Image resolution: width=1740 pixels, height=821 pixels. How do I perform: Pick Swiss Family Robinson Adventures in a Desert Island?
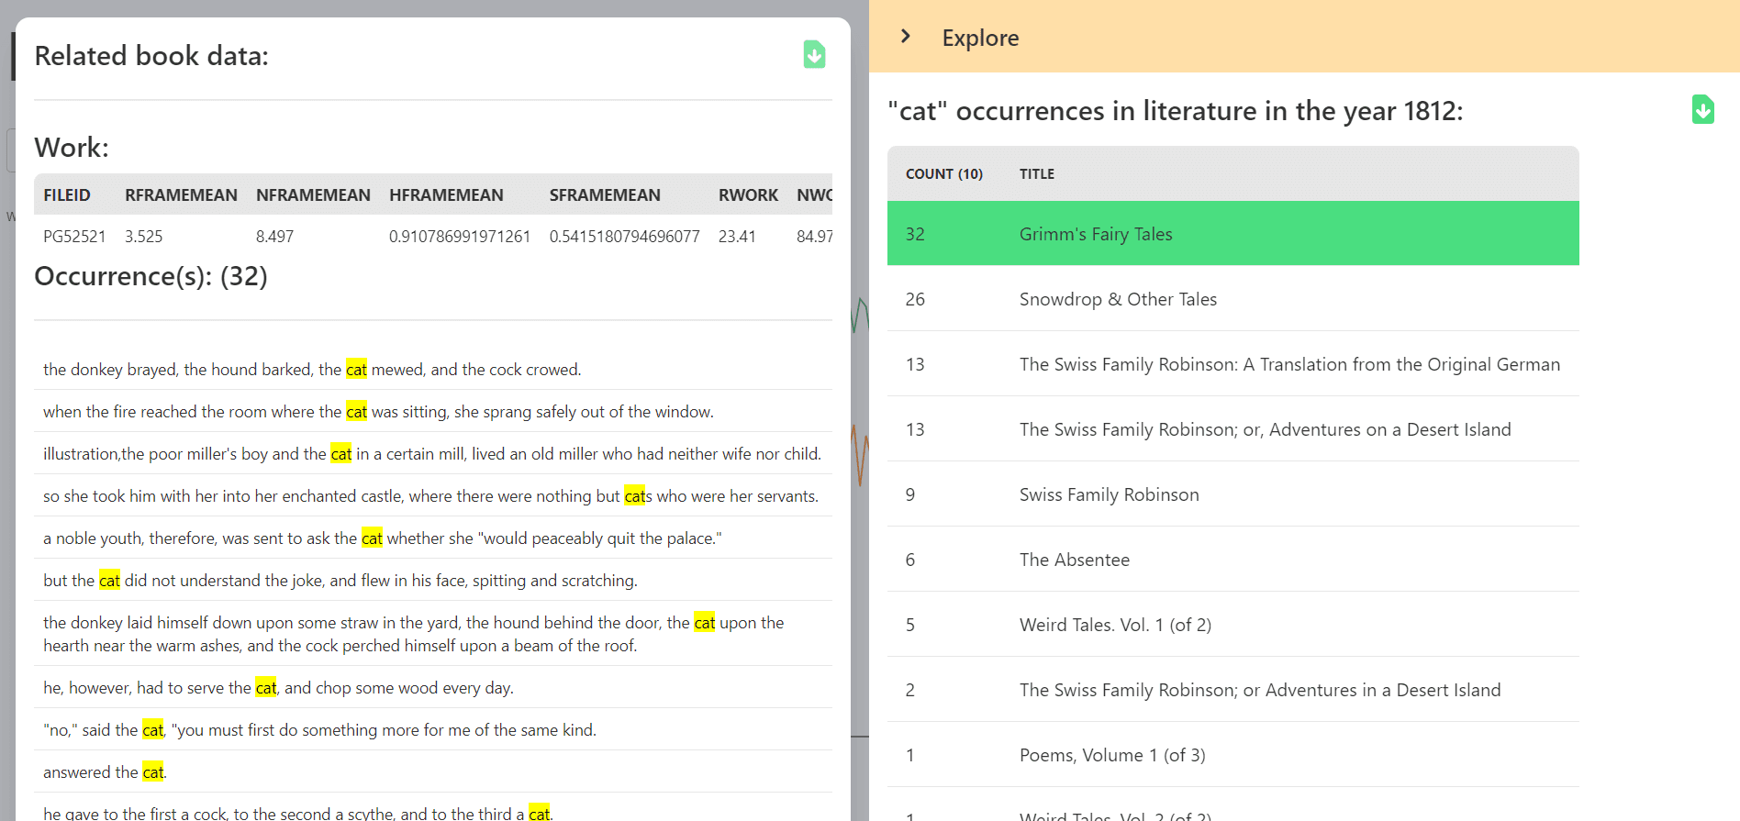[1259, 690]
